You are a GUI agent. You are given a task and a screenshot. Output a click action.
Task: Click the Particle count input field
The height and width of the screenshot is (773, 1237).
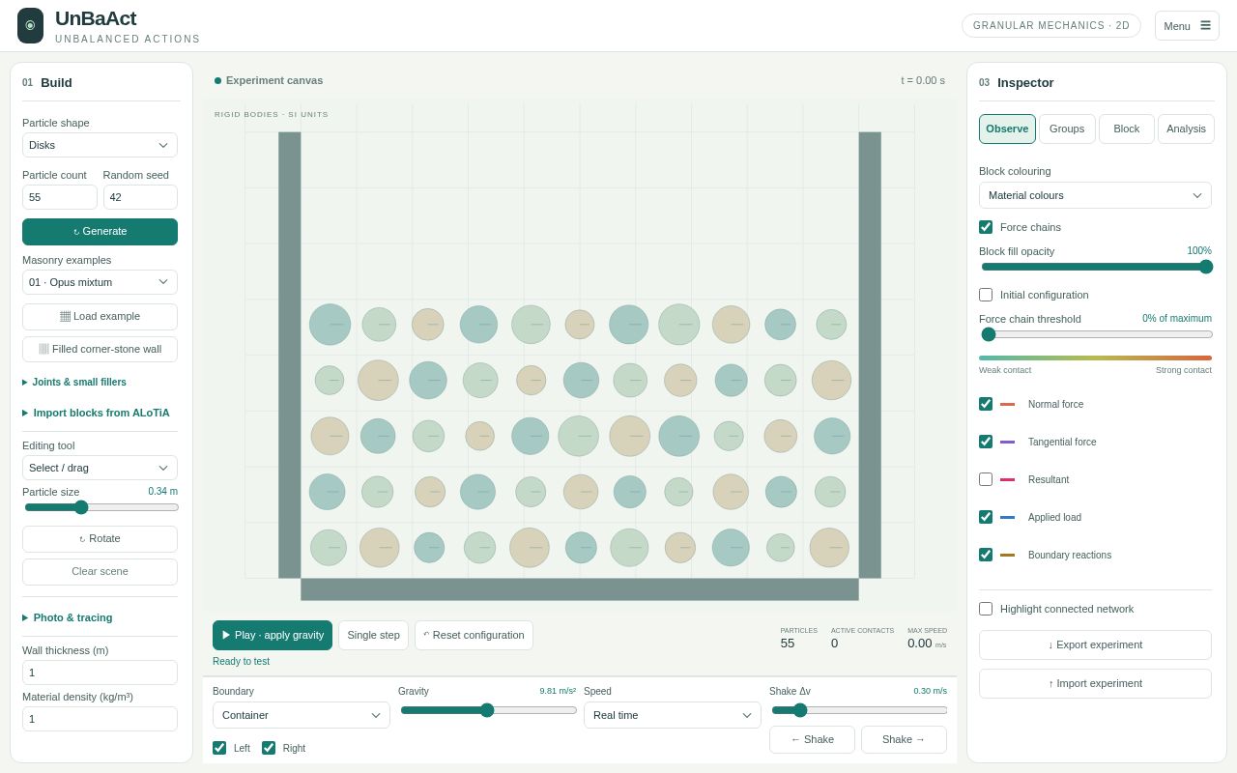(x=60, y=197)
